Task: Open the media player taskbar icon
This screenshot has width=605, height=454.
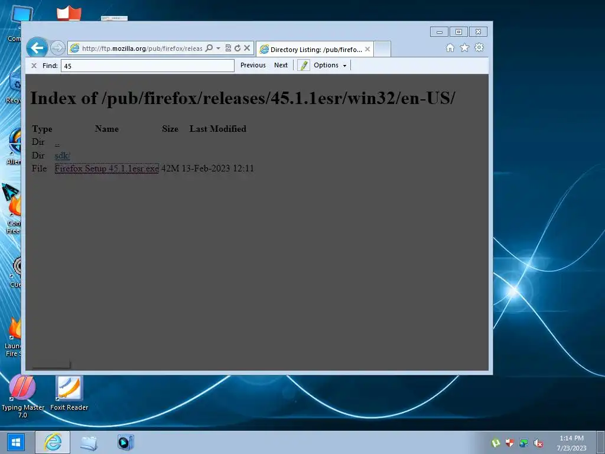Action: pyautogui.click(x=125, y=442)
